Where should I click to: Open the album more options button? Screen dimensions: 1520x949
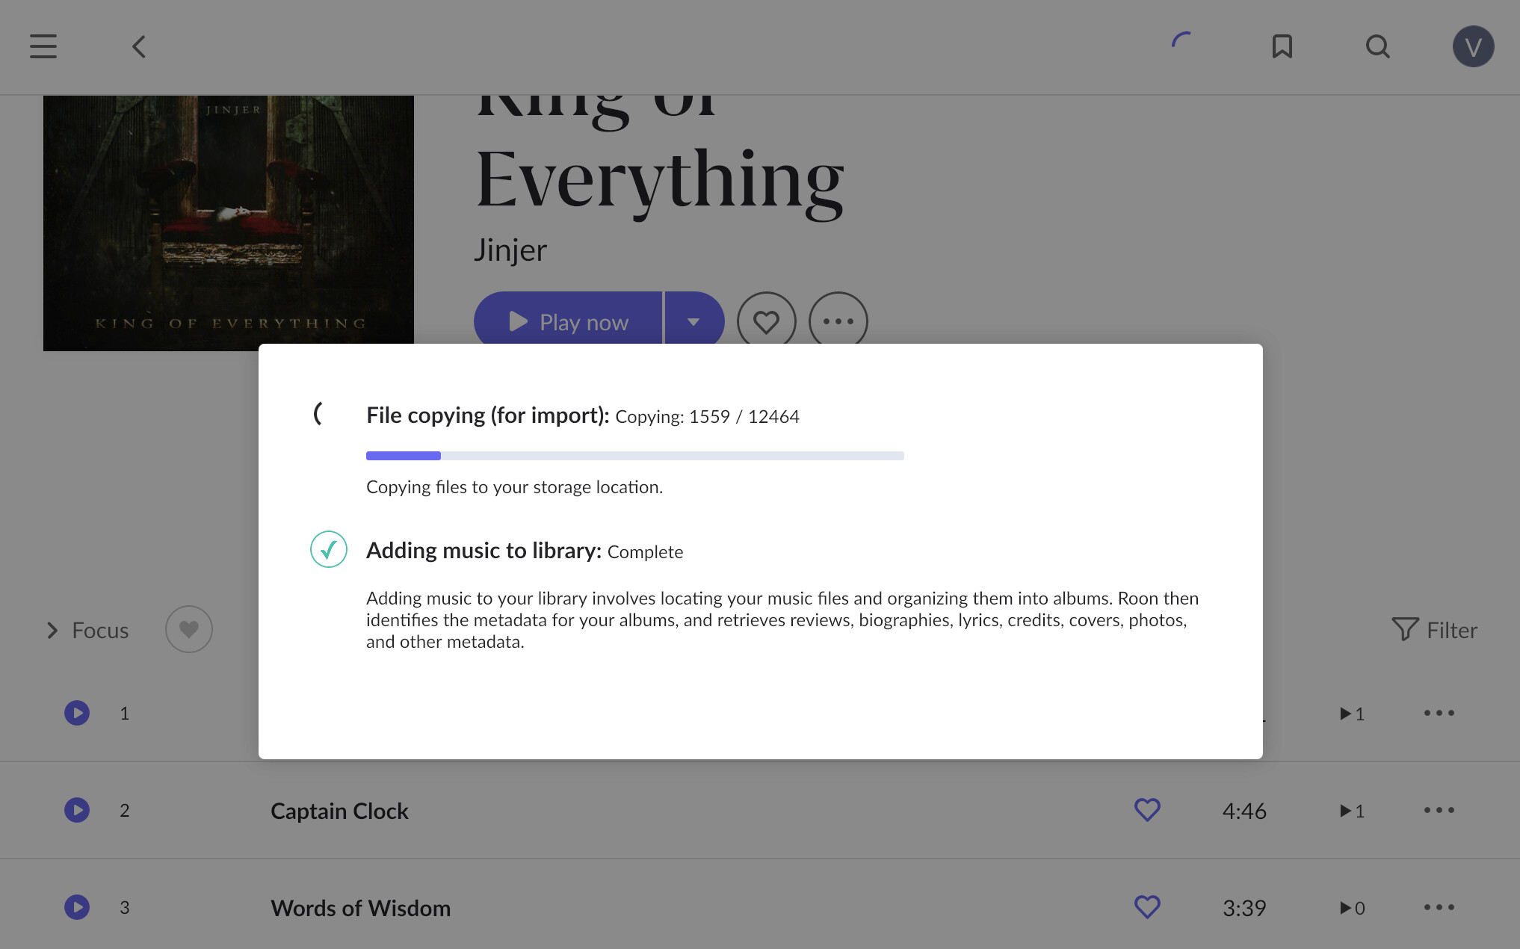pos(838,321)
